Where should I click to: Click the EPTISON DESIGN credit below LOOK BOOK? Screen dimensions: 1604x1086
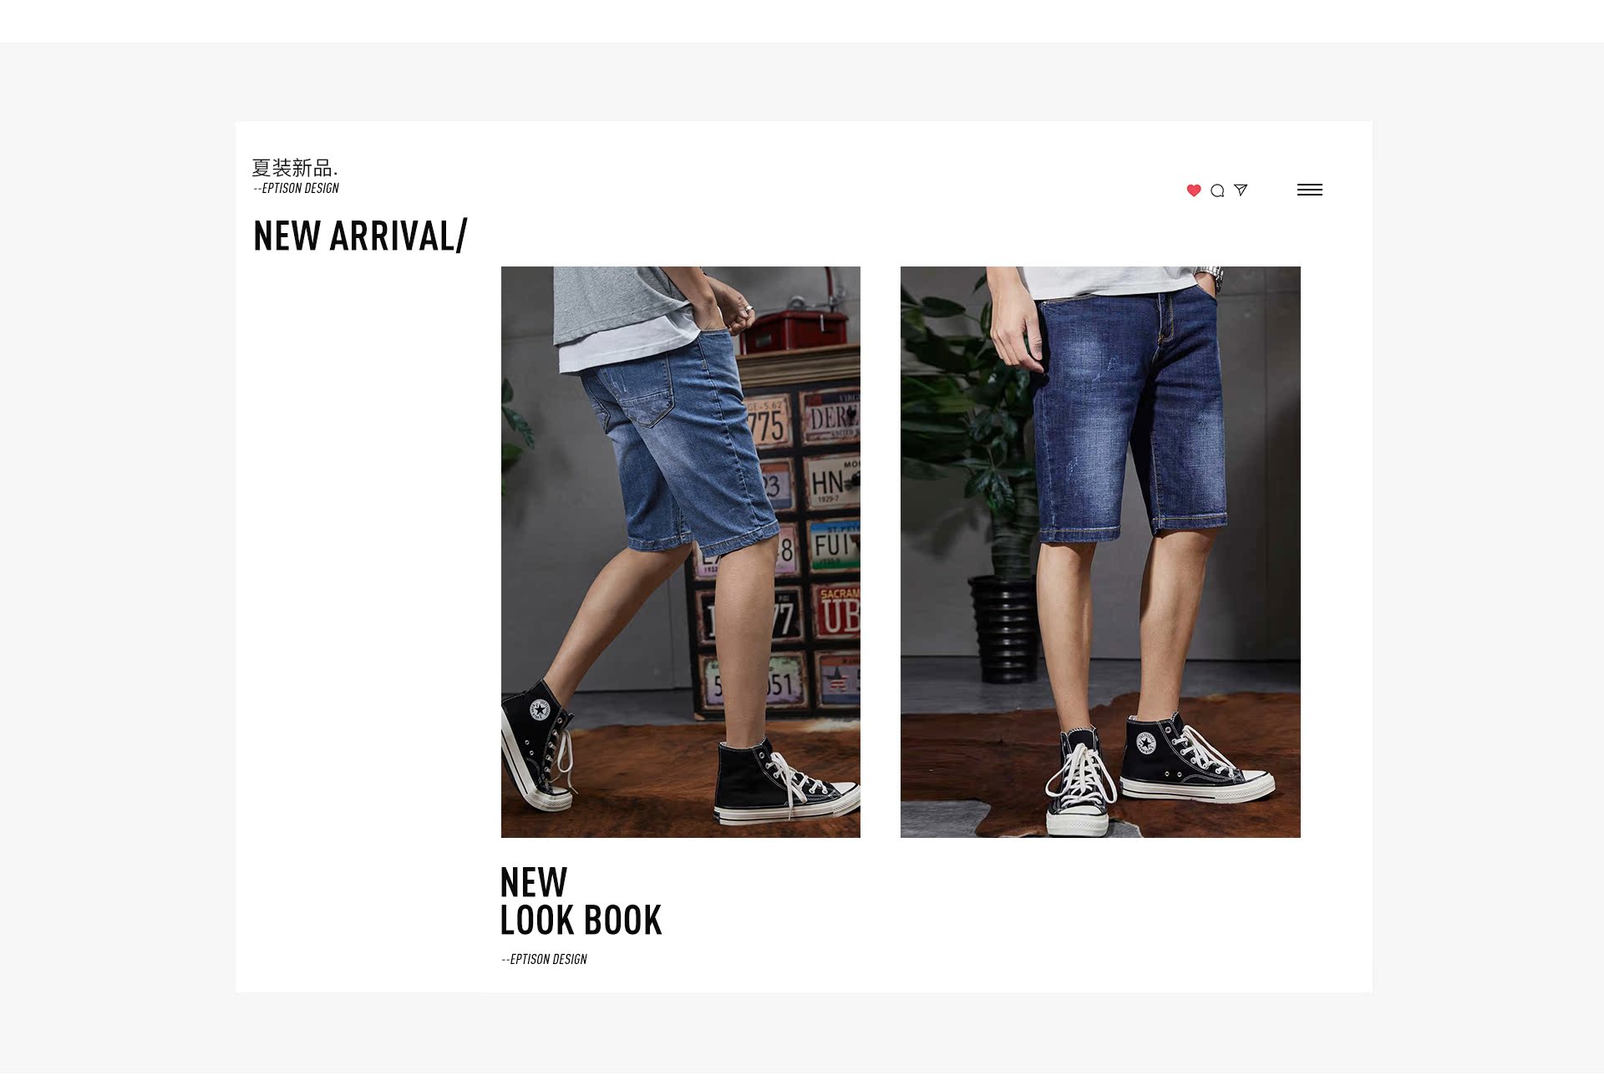544,959
